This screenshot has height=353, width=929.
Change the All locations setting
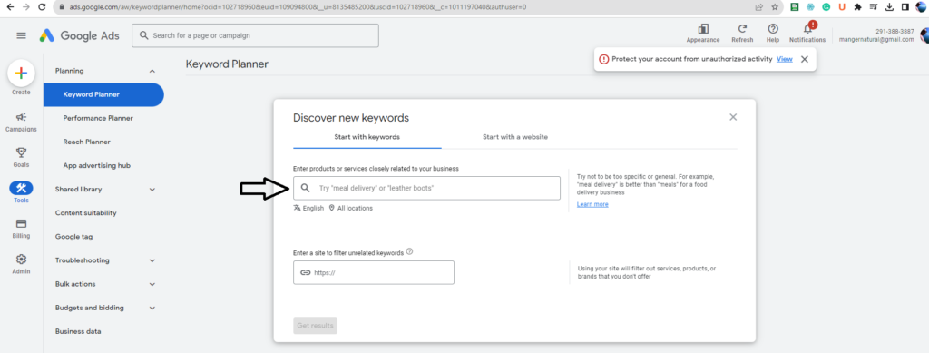(x=351, y=209)
